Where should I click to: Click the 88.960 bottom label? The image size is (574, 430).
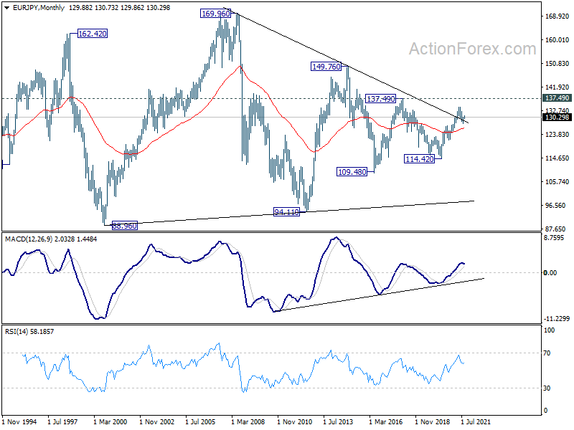tap(124, 226)
